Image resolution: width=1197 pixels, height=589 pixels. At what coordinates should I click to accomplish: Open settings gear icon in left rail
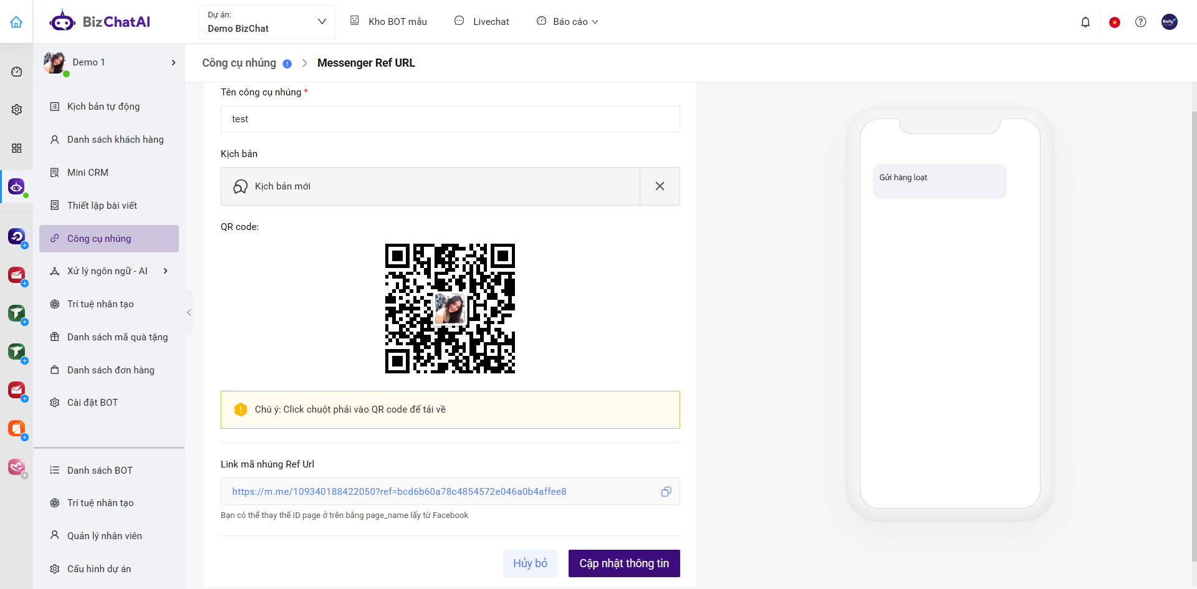[17, 110]
